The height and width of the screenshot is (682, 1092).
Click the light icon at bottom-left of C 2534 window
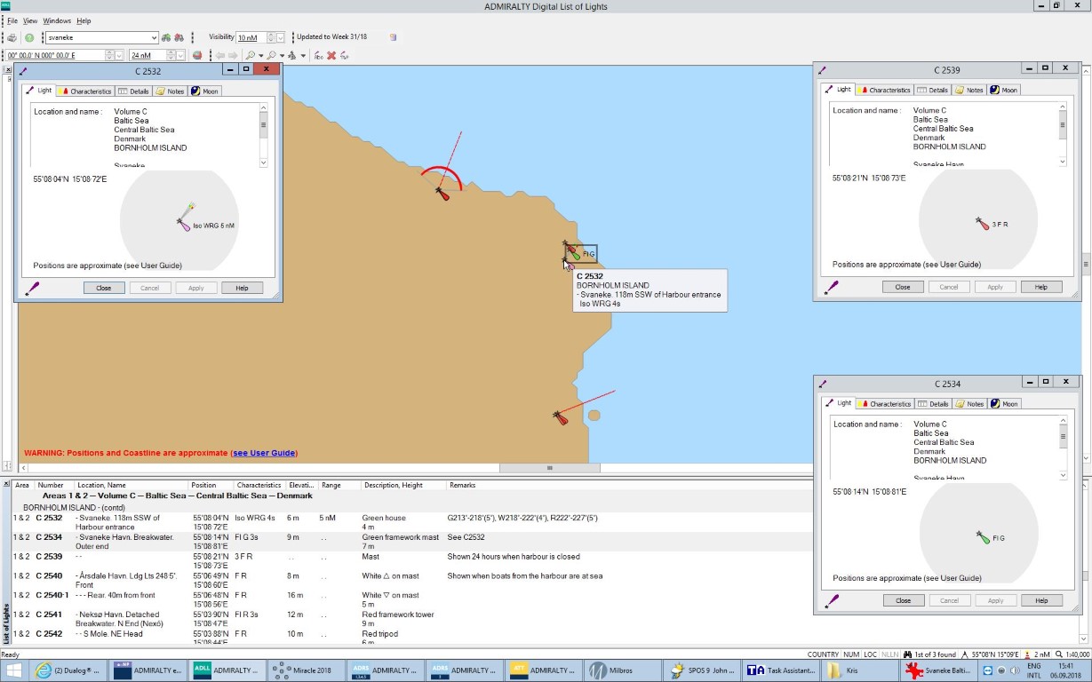(831, 600)
